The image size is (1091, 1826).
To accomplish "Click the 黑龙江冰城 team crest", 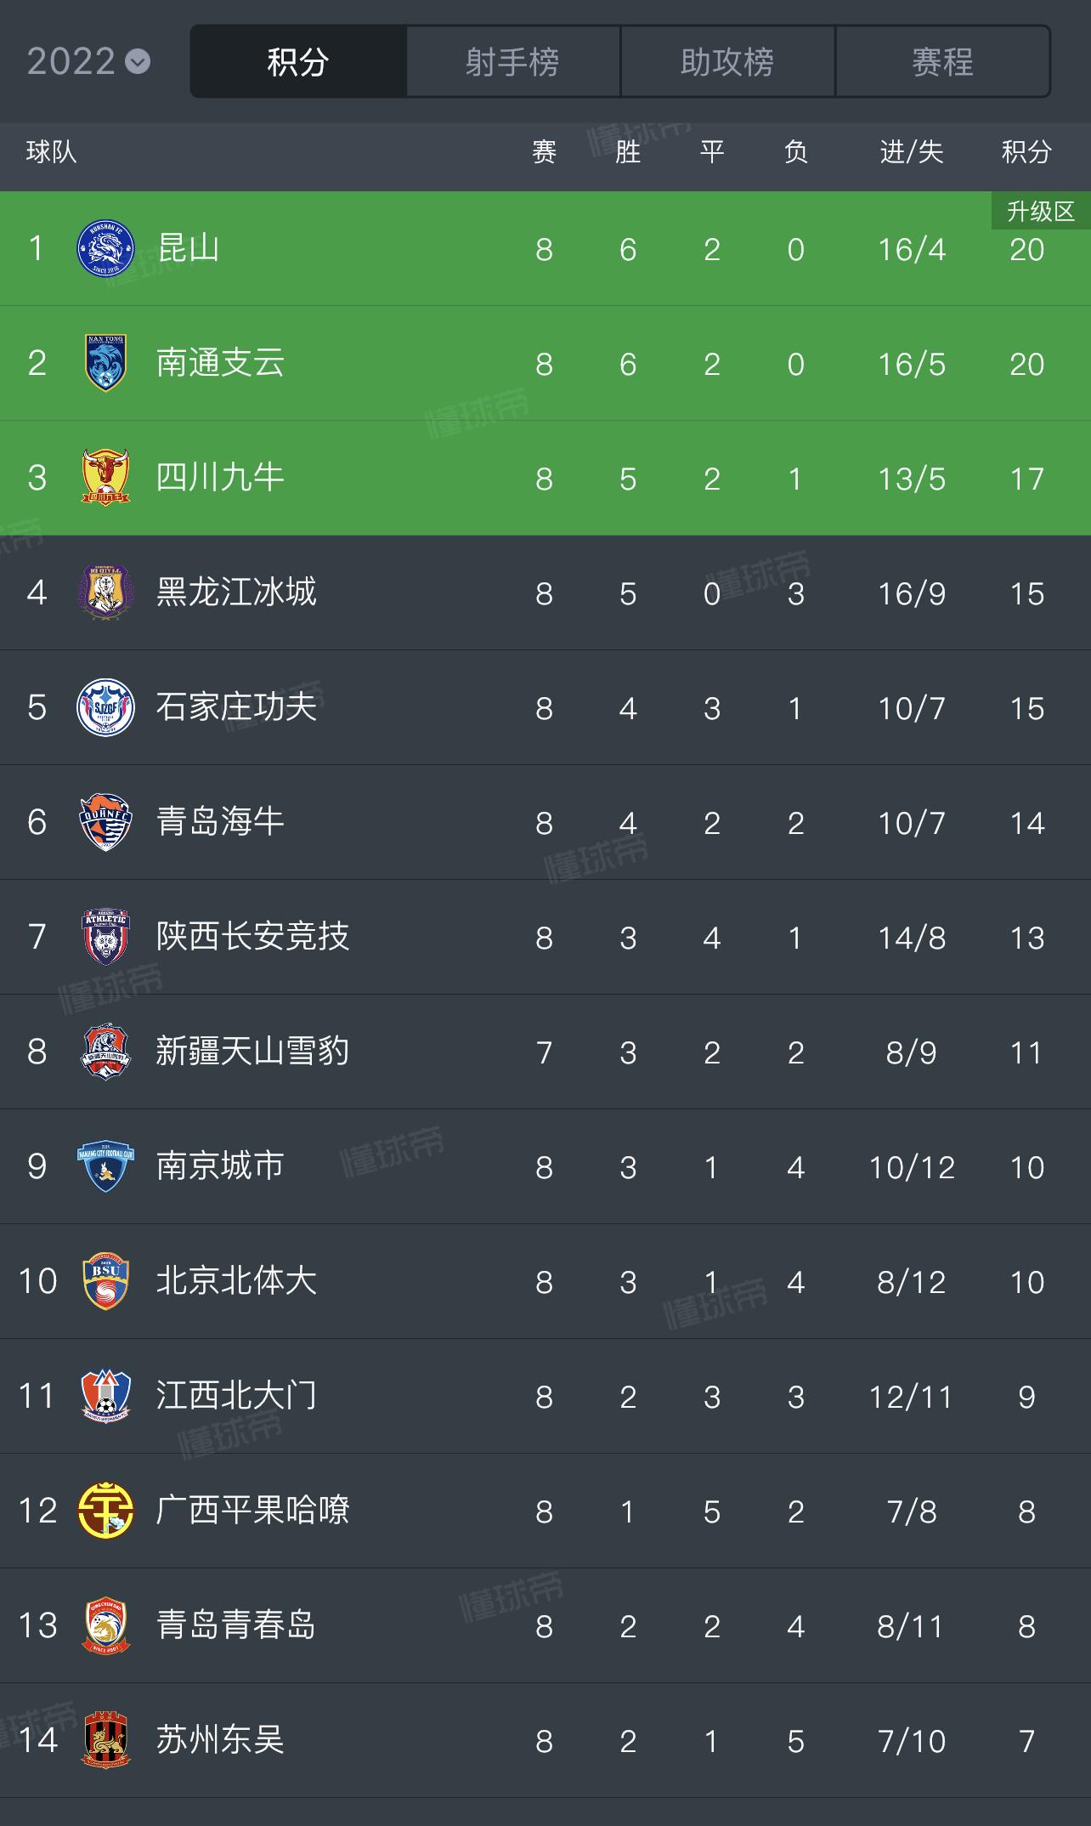I will pos(105,593).
